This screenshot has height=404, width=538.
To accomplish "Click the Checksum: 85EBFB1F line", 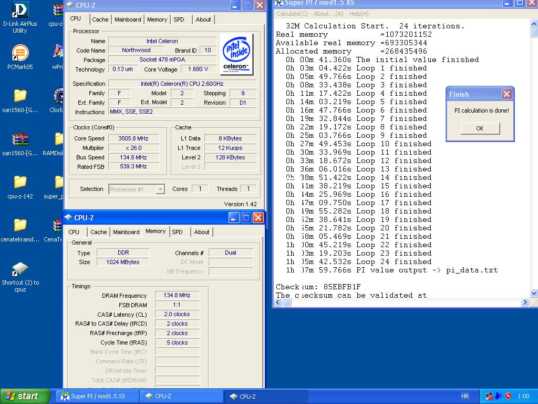I will 318,287.
